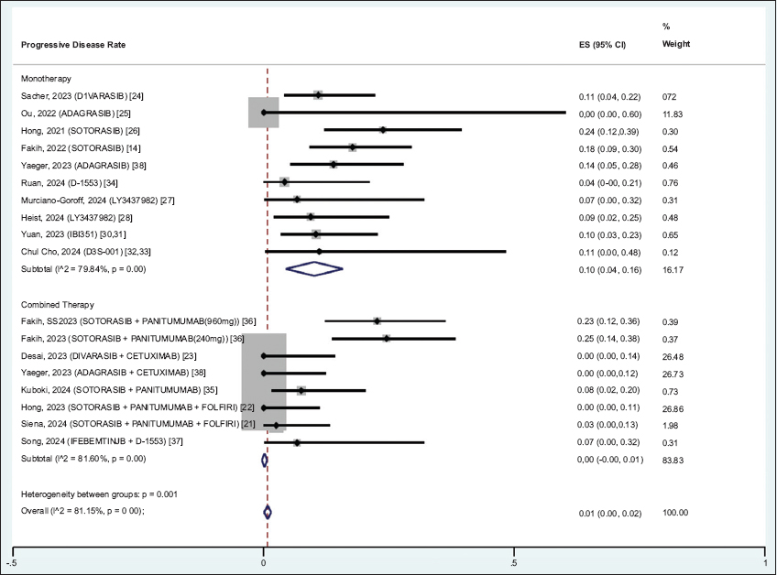Viewport: 777px width, 575px height.
Task: Click the gray weight box for Ou, 2022
Action: coord(263,113)
